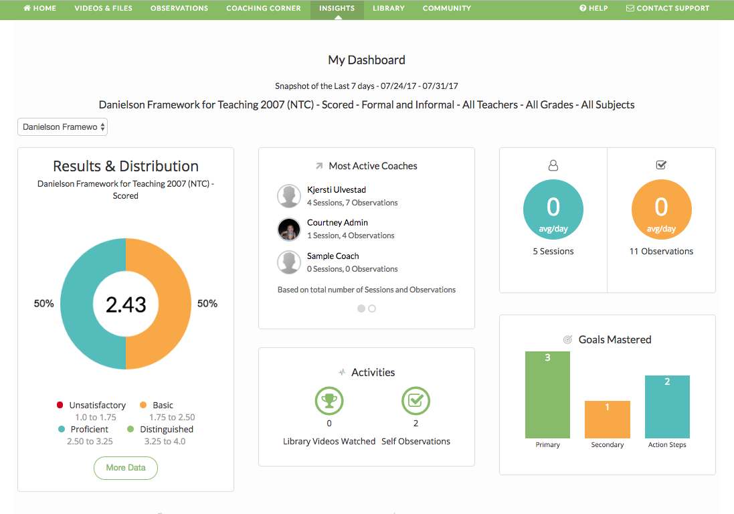Click the target icon beside Goals Mastered
The height and width of the screenshot is (514, 734).
(x=567, y=340)
